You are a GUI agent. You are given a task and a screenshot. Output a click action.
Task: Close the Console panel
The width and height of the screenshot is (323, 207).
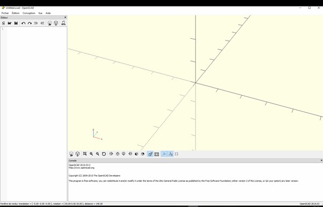[321, 161]
